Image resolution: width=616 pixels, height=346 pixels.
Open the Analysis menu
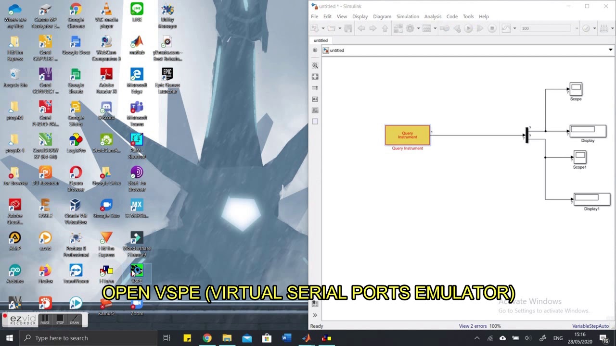[433, 16]
